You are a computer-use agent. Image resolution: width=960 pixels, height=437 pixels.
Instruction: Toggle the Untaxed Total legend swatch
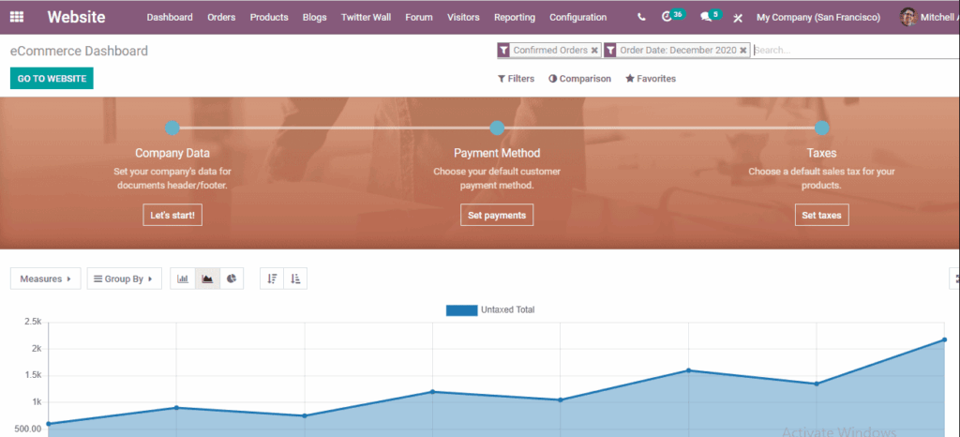[x=461, y=310]
